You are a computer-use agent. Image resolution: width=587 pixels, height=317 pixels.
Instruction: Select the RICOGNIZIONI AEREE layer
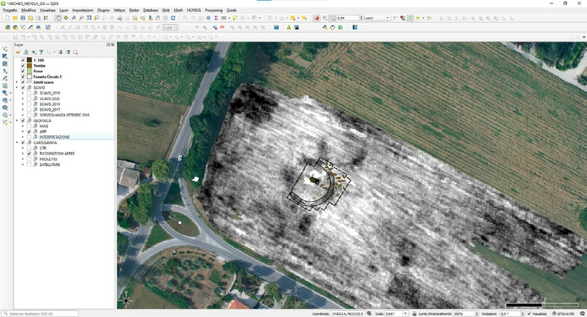tap(58, 154)
